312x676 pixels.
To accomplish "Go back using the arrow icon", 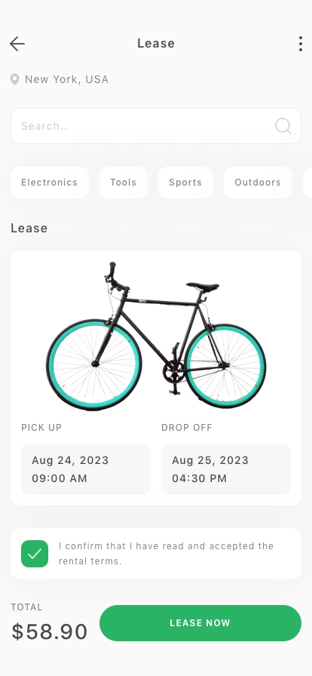I will coord(17,44).
